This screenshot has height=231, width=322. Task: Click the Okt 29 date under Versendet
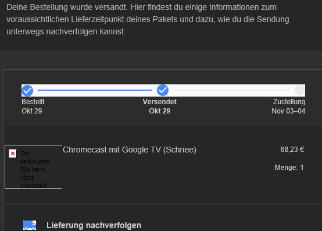tap(160, 111)
